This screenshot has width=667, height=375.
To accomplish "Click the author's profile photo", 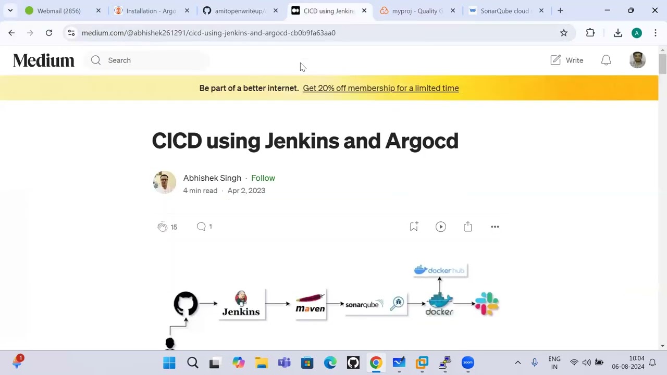I will click(x=165, y=182).
